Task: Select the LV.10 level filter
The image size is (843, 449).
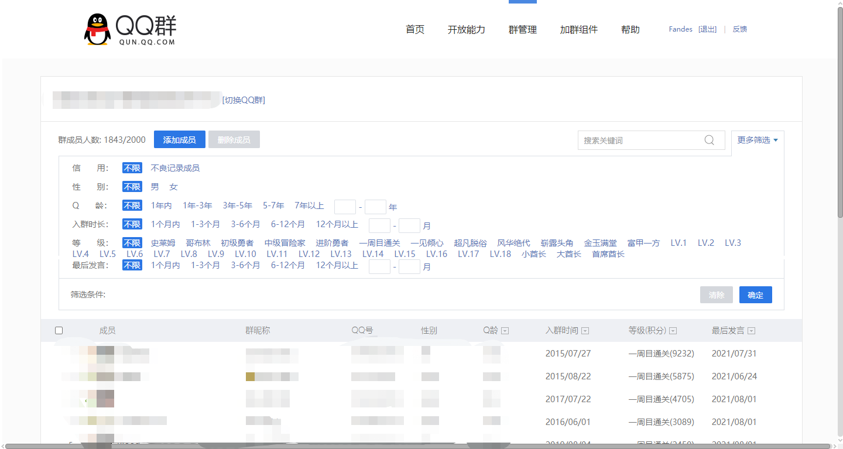Action: click(x=244, y=253)
